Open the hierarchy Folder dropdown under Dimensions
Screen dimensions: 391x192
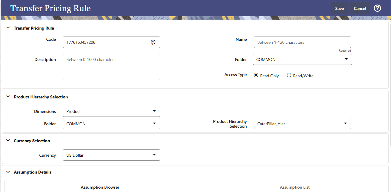click(x=111, y=123)
